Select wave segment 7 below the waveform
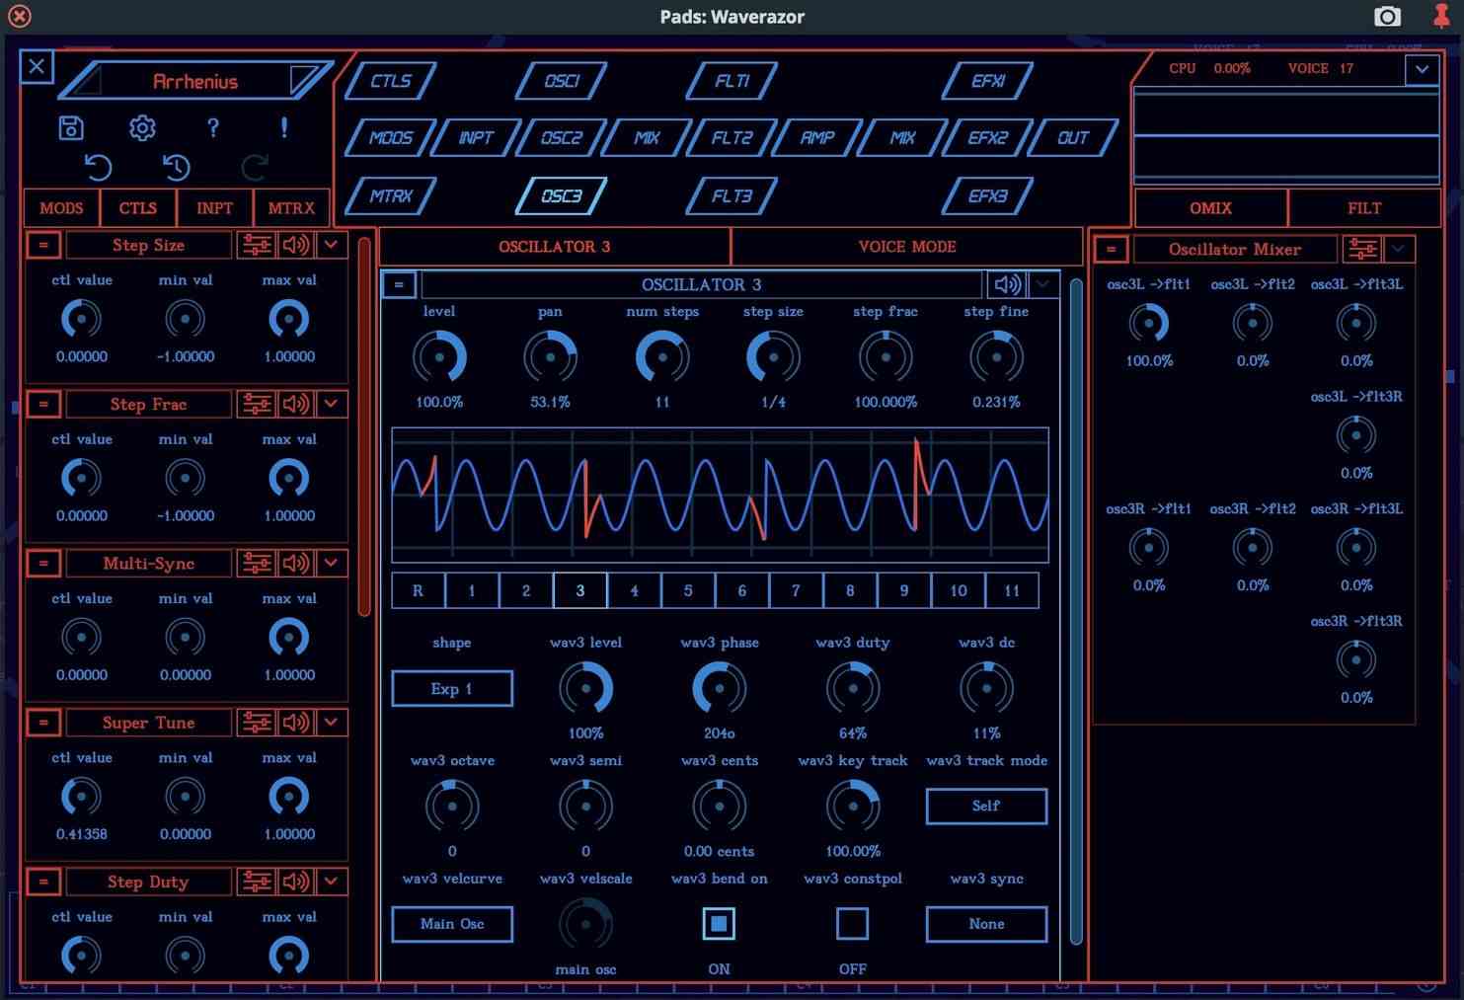 (x=796, y=589)
